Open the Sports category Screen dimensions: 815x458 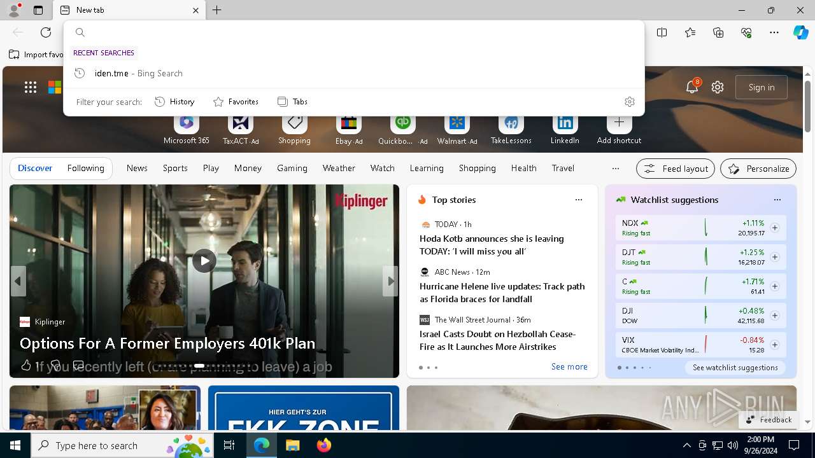point(175,168)
